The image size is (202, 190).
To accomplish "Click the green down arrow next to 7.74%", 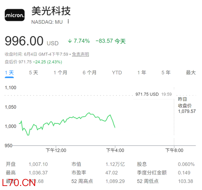I will click(70, 41).
